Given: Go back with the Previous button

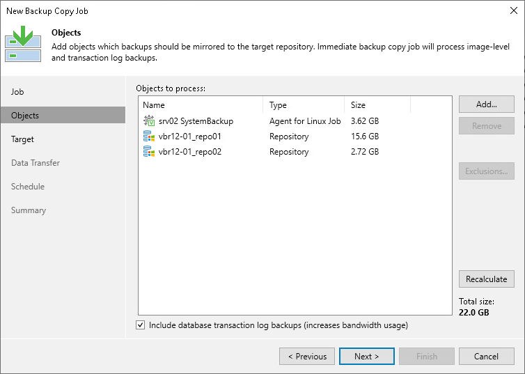Looking at the screenshot, I should coord(307,357).
